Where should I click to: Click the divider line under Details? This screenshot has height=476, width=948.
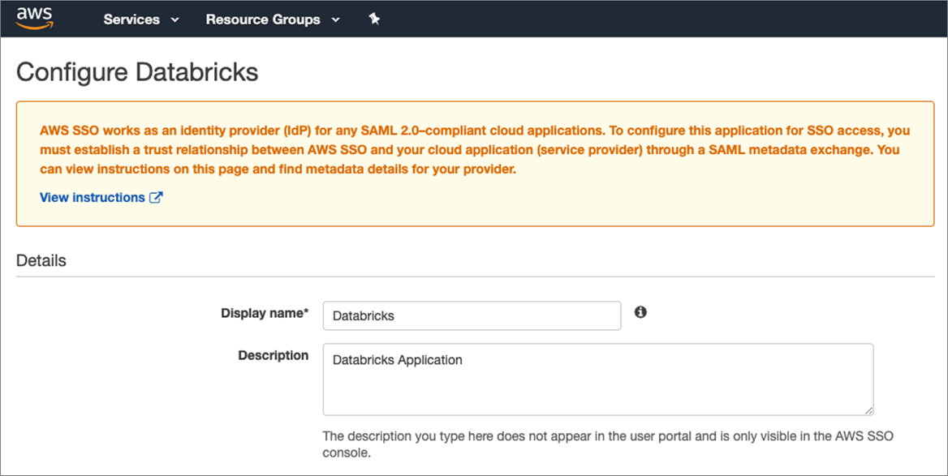475,277
